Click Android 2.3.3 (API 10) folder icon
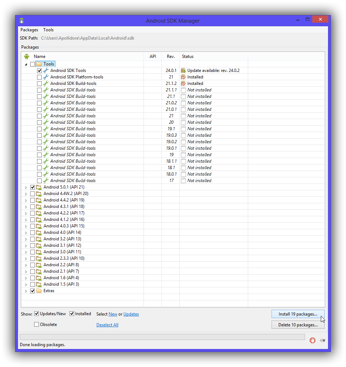346x367 pixels. pyautogui.click(x=39, y=258)
